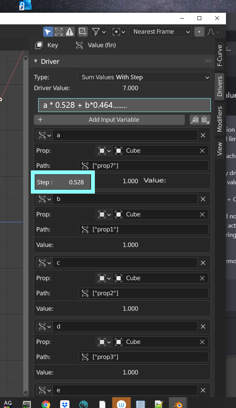The image size is (236, 408).
Task: Toggle Proportional Editing circle icon
Action: (199, 32)
